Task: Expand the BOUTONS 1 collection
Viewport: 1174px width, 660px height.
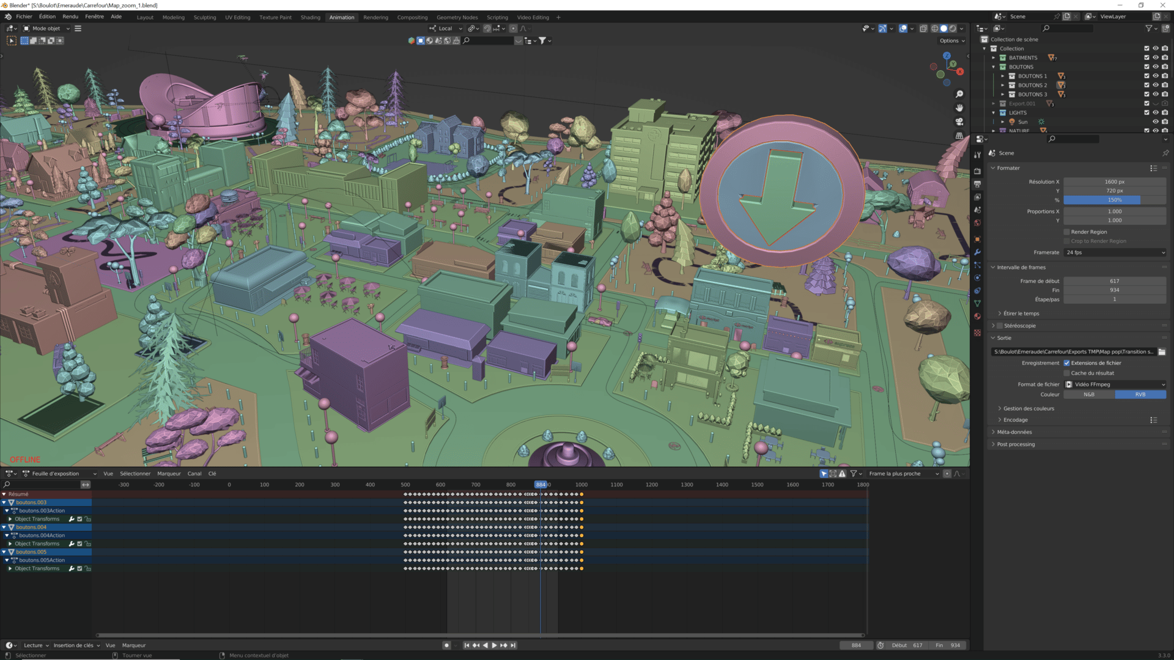Action: [1003, 76]
